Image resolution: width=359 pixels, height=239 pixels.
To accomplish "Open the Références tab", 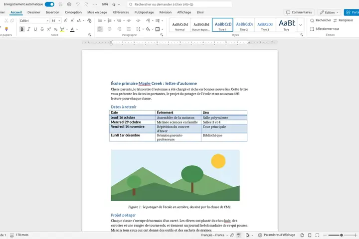I will tap(121, 12).
